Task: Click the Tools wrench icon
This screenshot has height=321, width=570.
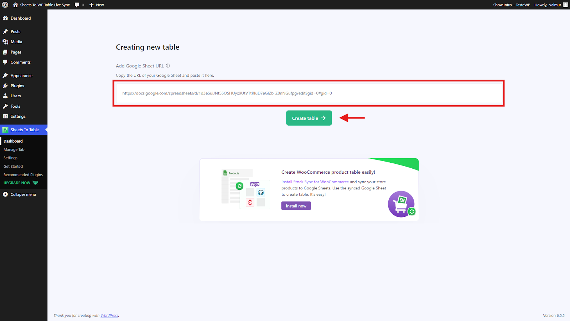Action: click(5, 106)
